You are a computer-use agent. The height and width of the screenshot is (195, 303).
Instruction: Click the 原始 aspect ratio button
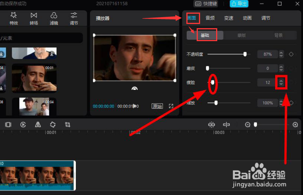[157, 106]
